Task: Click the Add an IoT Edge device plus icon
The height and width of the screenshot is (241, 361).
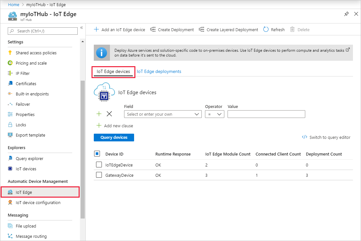Action: tap(96, 30)
